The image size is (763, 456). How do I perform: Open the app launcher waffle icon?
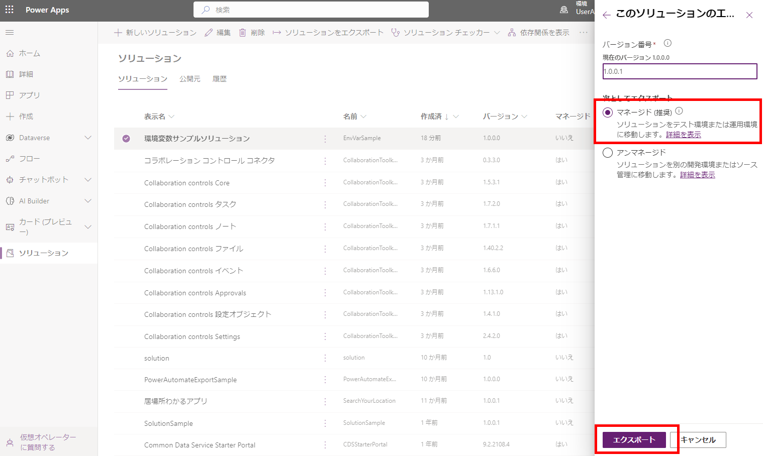pos(10,10)
